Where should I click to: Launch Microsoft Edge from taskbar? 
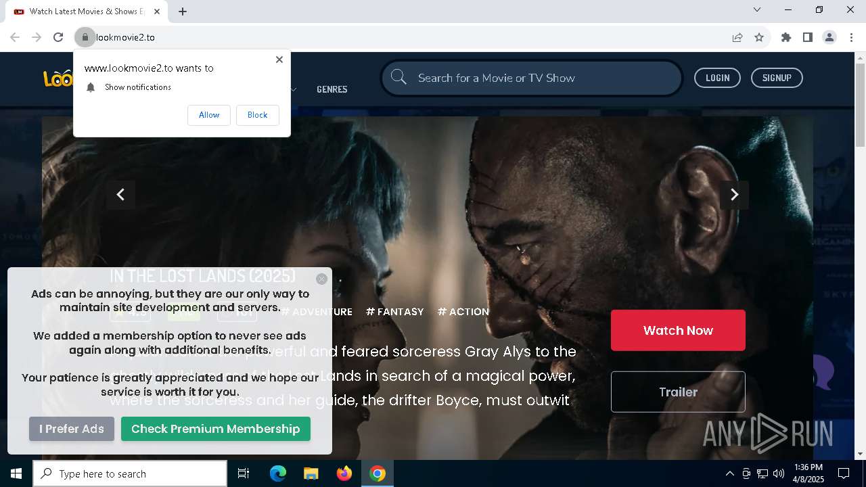278,473
